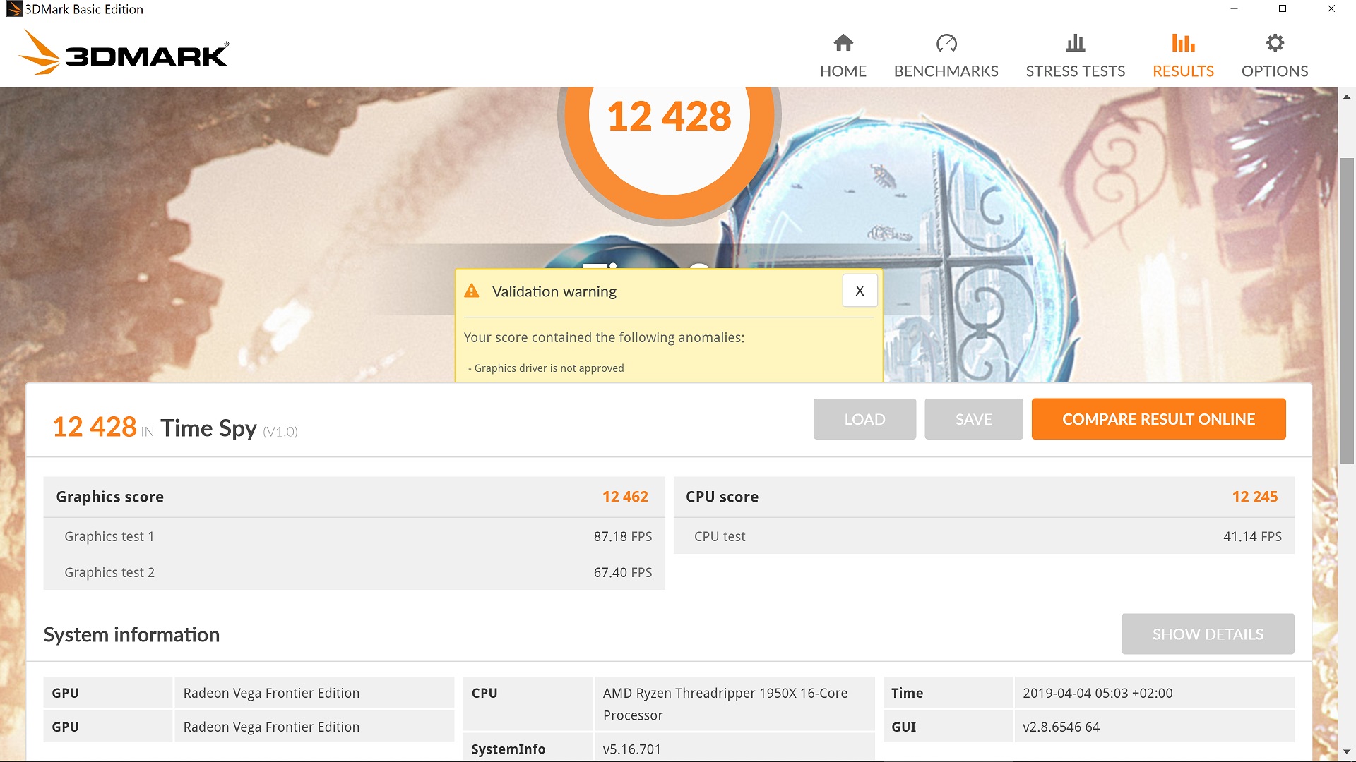This screenshot has height=762, width=1356.
Task: Click the Stress Tests bar chart icon
Action: 1075,43
